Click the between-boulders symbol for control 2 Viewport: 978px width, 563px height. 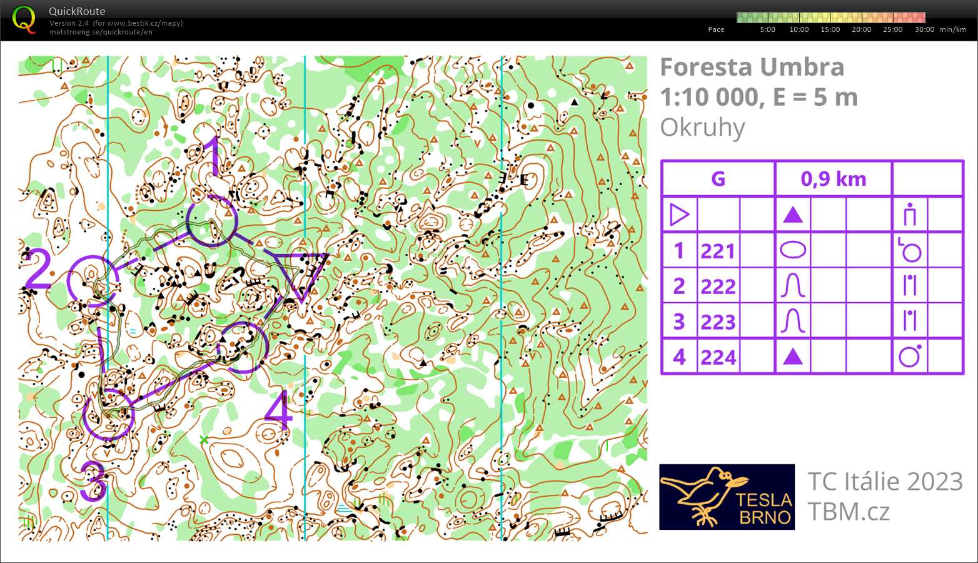910,285
